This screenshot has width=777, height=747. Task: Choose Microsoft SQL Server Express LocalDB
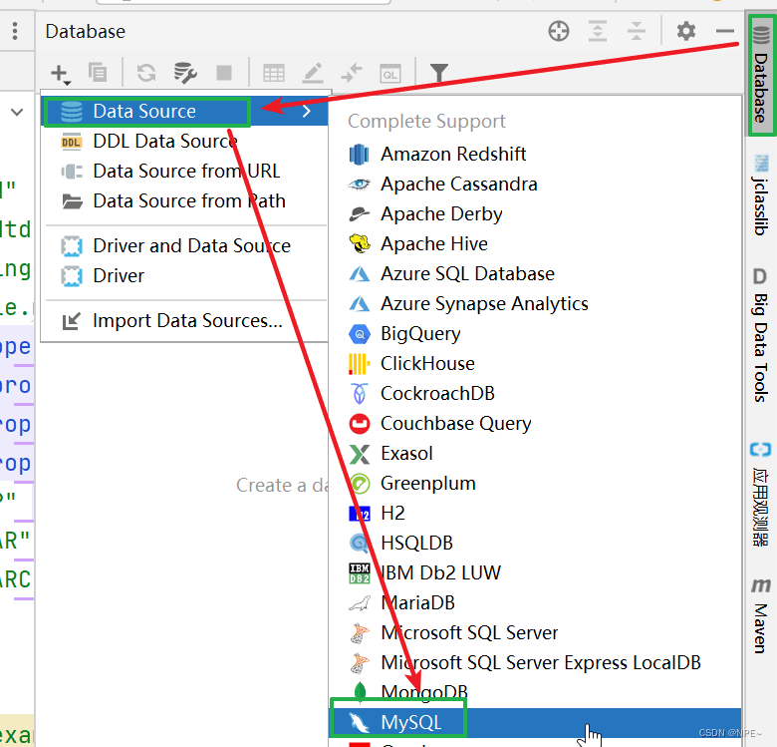[535, 662]
